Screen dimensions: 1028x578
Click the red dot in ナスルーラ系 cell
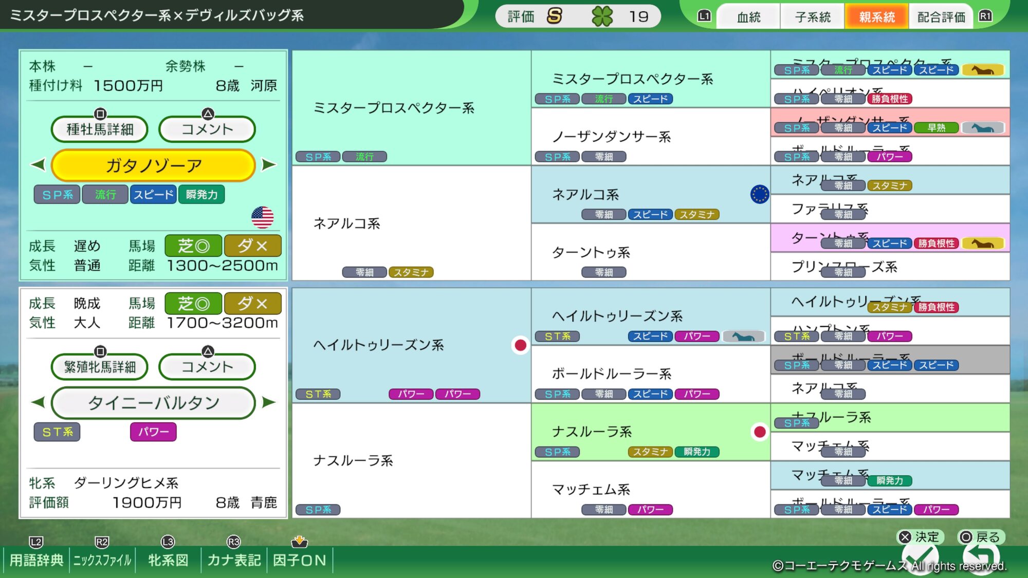(x=759, y=432)
